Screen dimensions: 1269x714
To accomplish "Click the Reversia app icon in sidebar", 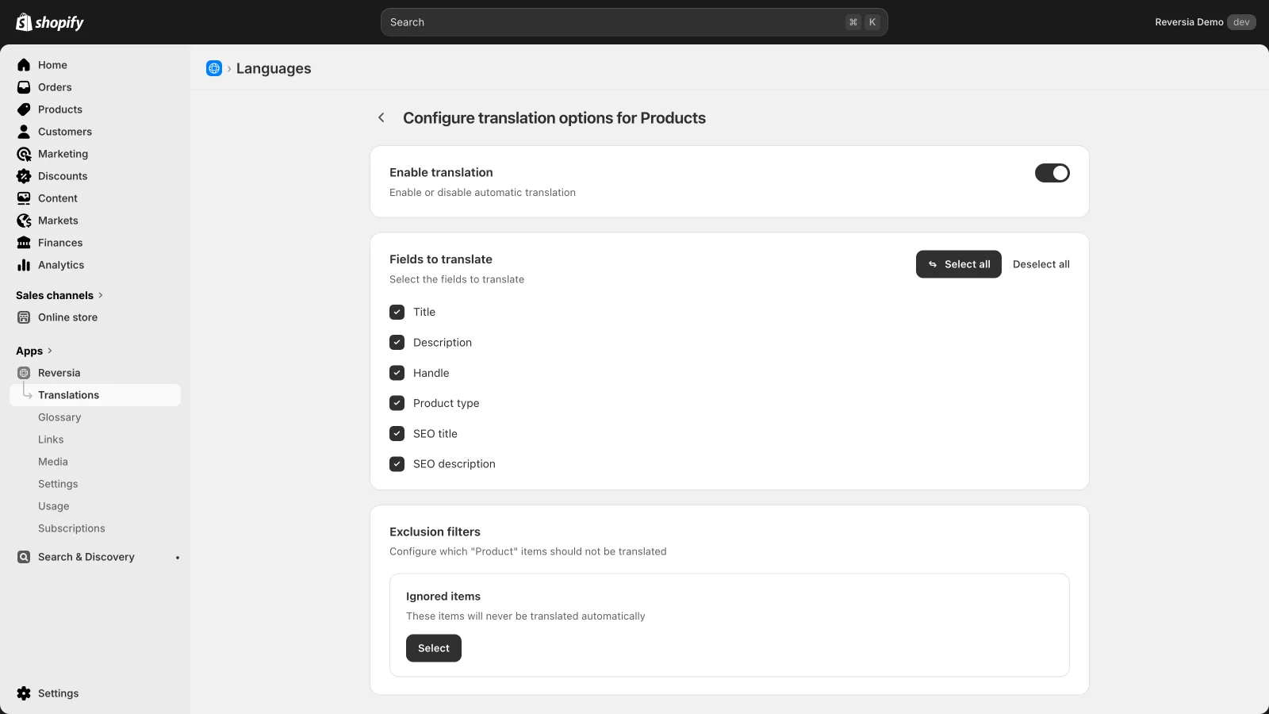I will 24,373.
